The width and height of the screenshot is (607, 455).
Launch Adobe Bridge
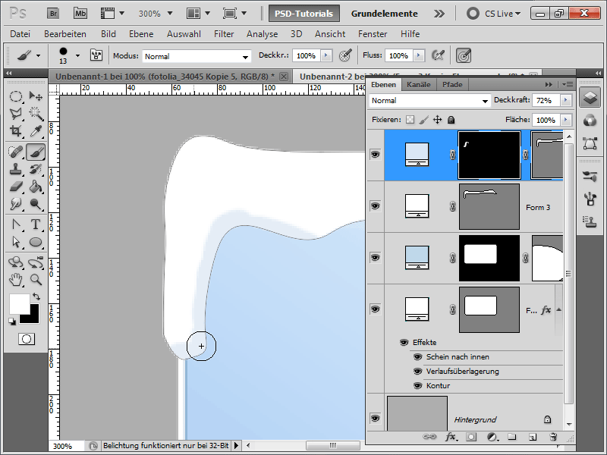click(x=53, y=14)
